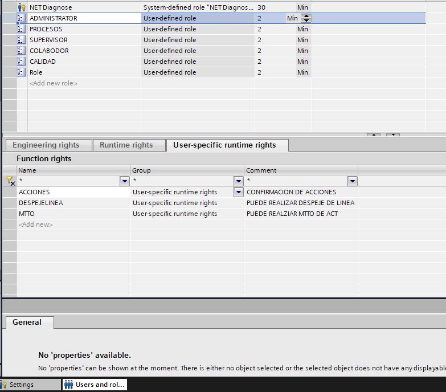Click the ADMINISTRATOR role icon
The height and width of the screenshot is (392, 446).
coord(22,18)
